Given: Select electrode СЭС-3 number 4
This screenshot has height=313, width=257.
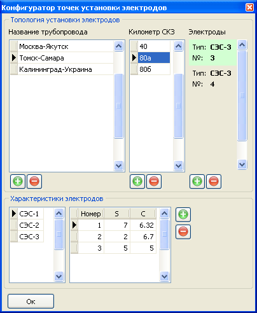Looking at the screenshot, I should coord(212,79).
